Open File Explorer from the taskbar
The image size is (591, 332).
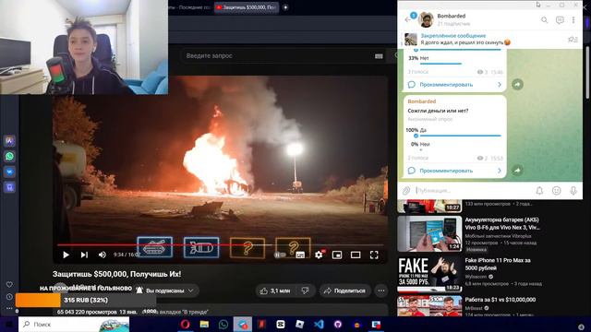[x=204, y=324]
